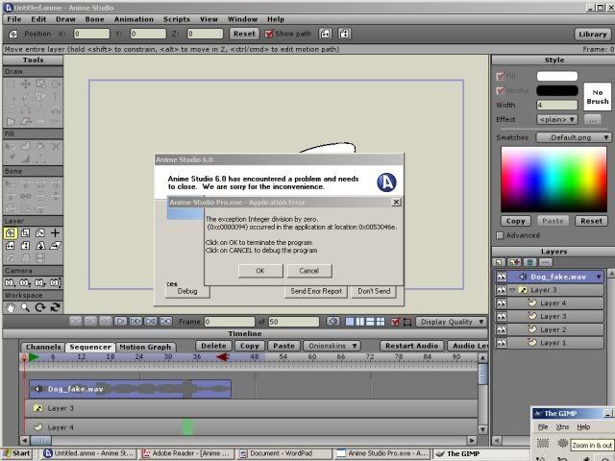This screenshot has width=615, height=461.
Task: Click the New Layer icon in Layers panel
Action: (499, 262)
